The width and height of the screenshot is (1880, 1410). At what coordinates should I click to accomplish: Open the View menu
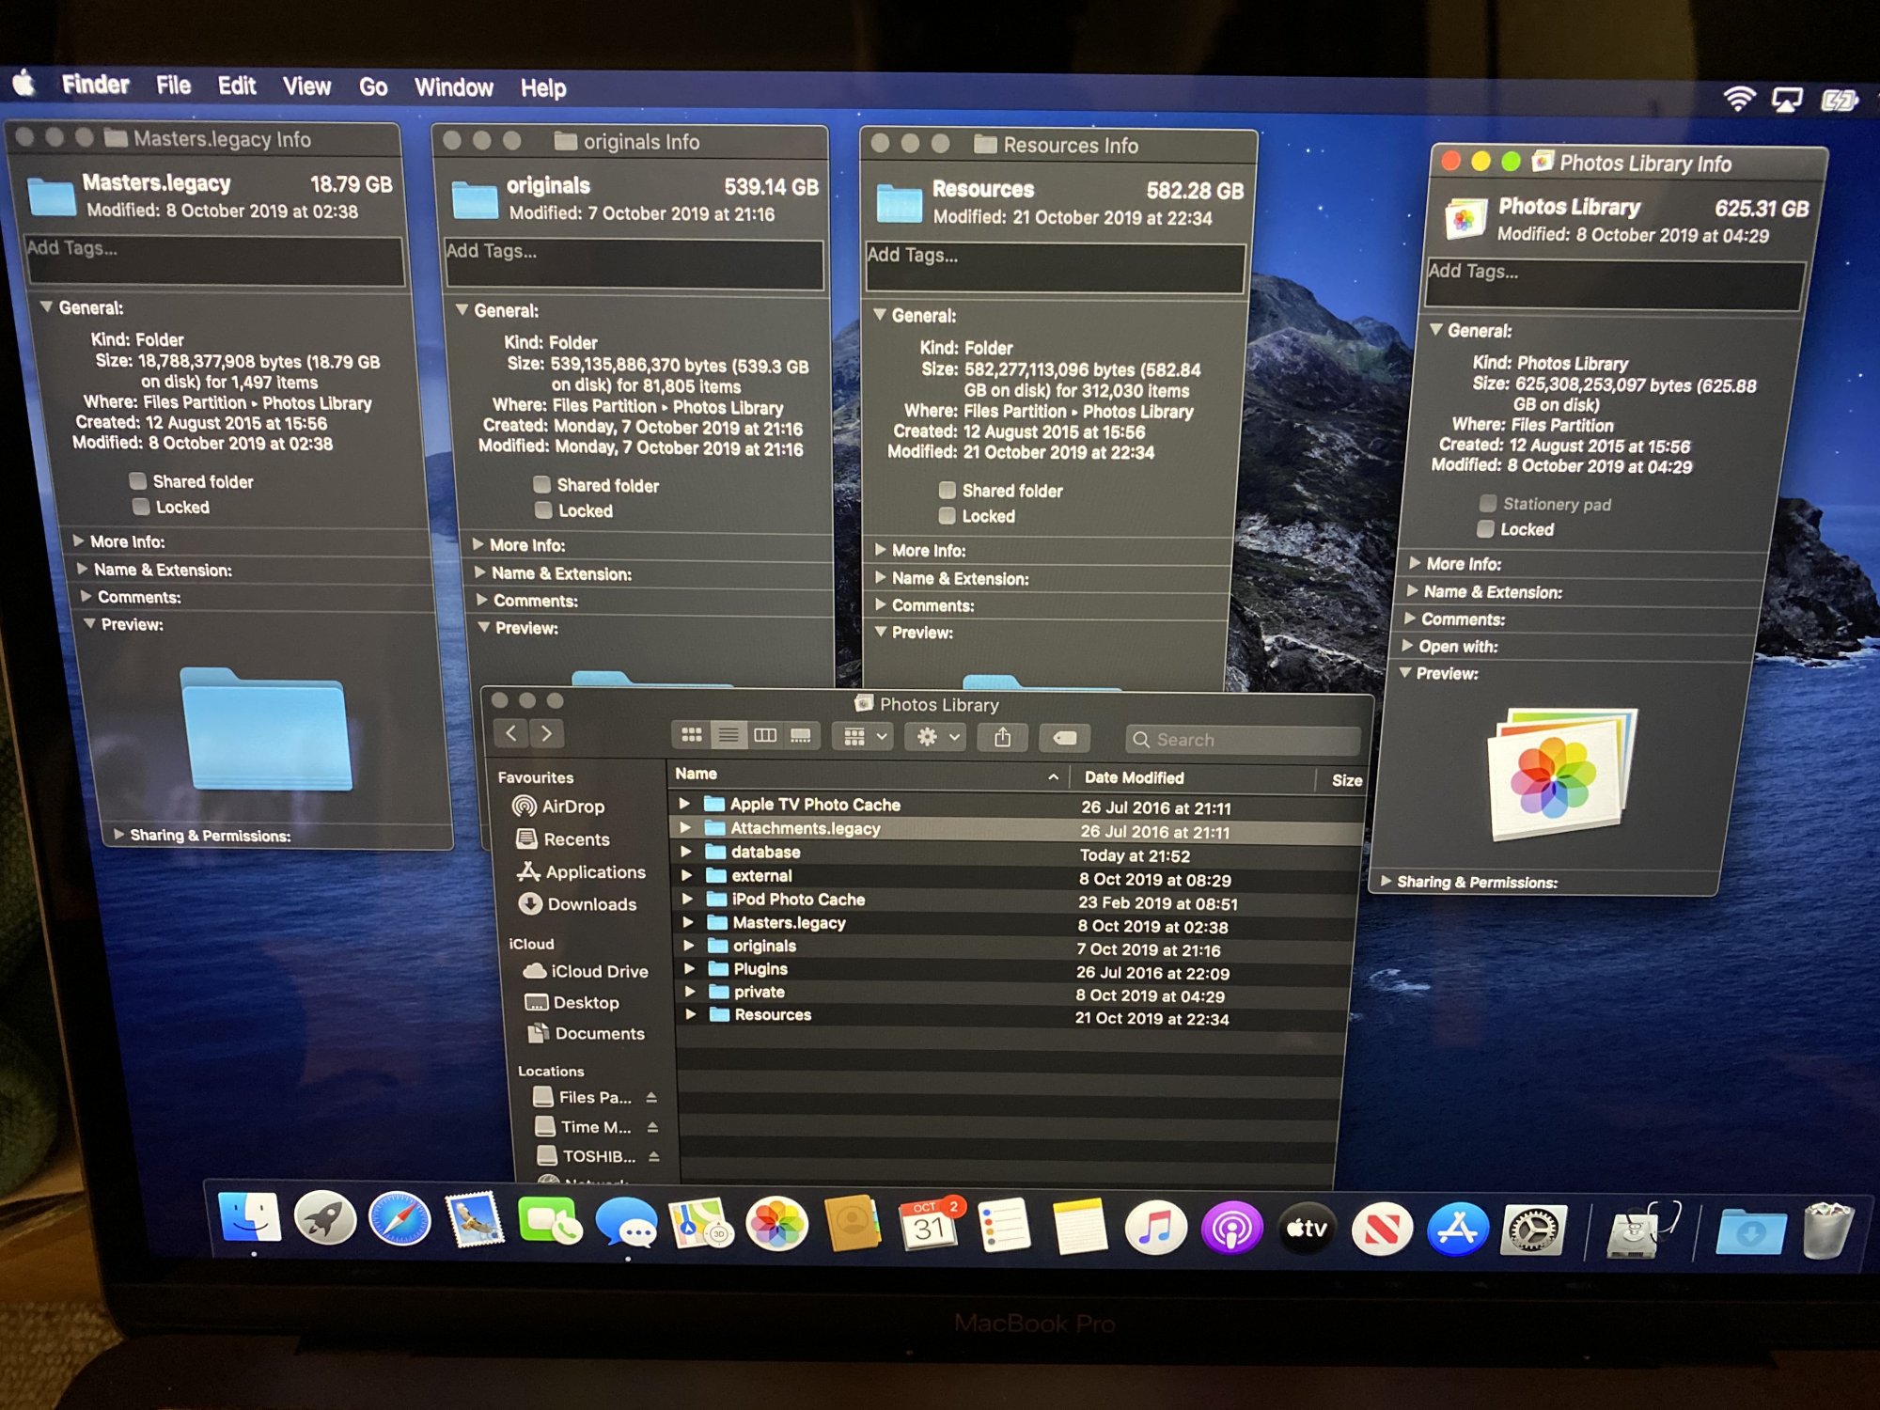306,87
